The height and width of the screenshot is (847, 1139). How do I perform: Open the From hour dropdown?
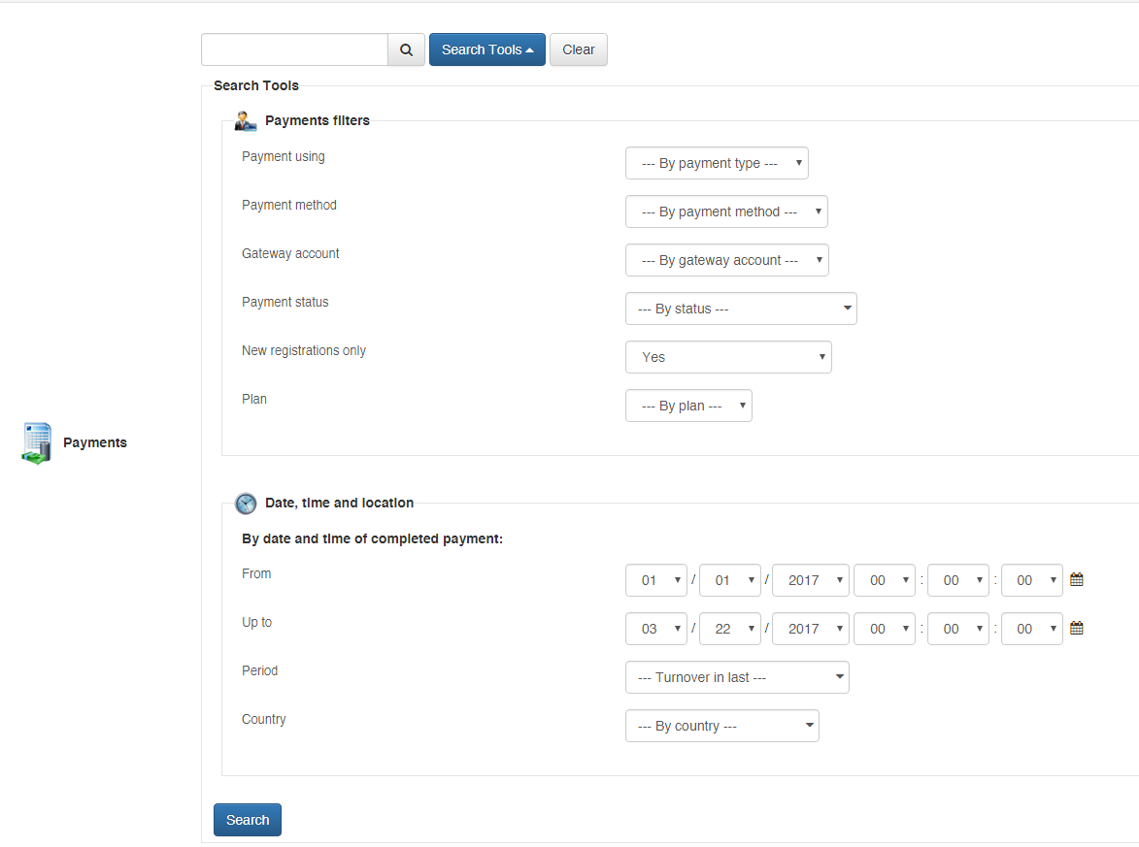(x=884, y=580)
